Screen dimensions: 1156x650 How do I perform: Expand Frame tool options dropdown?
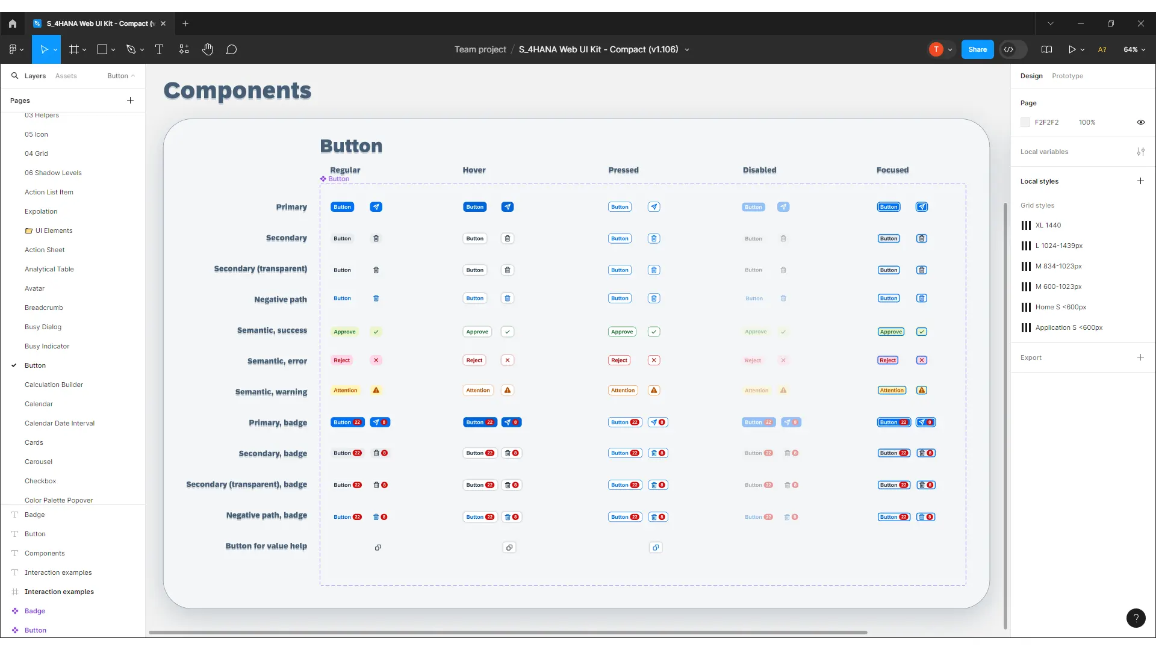point(84,50)
